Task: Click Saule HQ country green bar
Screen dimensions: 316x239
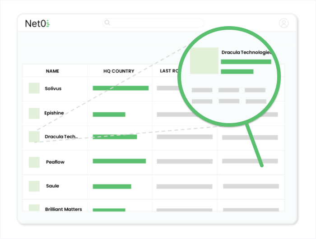Action: coord(112,186)
